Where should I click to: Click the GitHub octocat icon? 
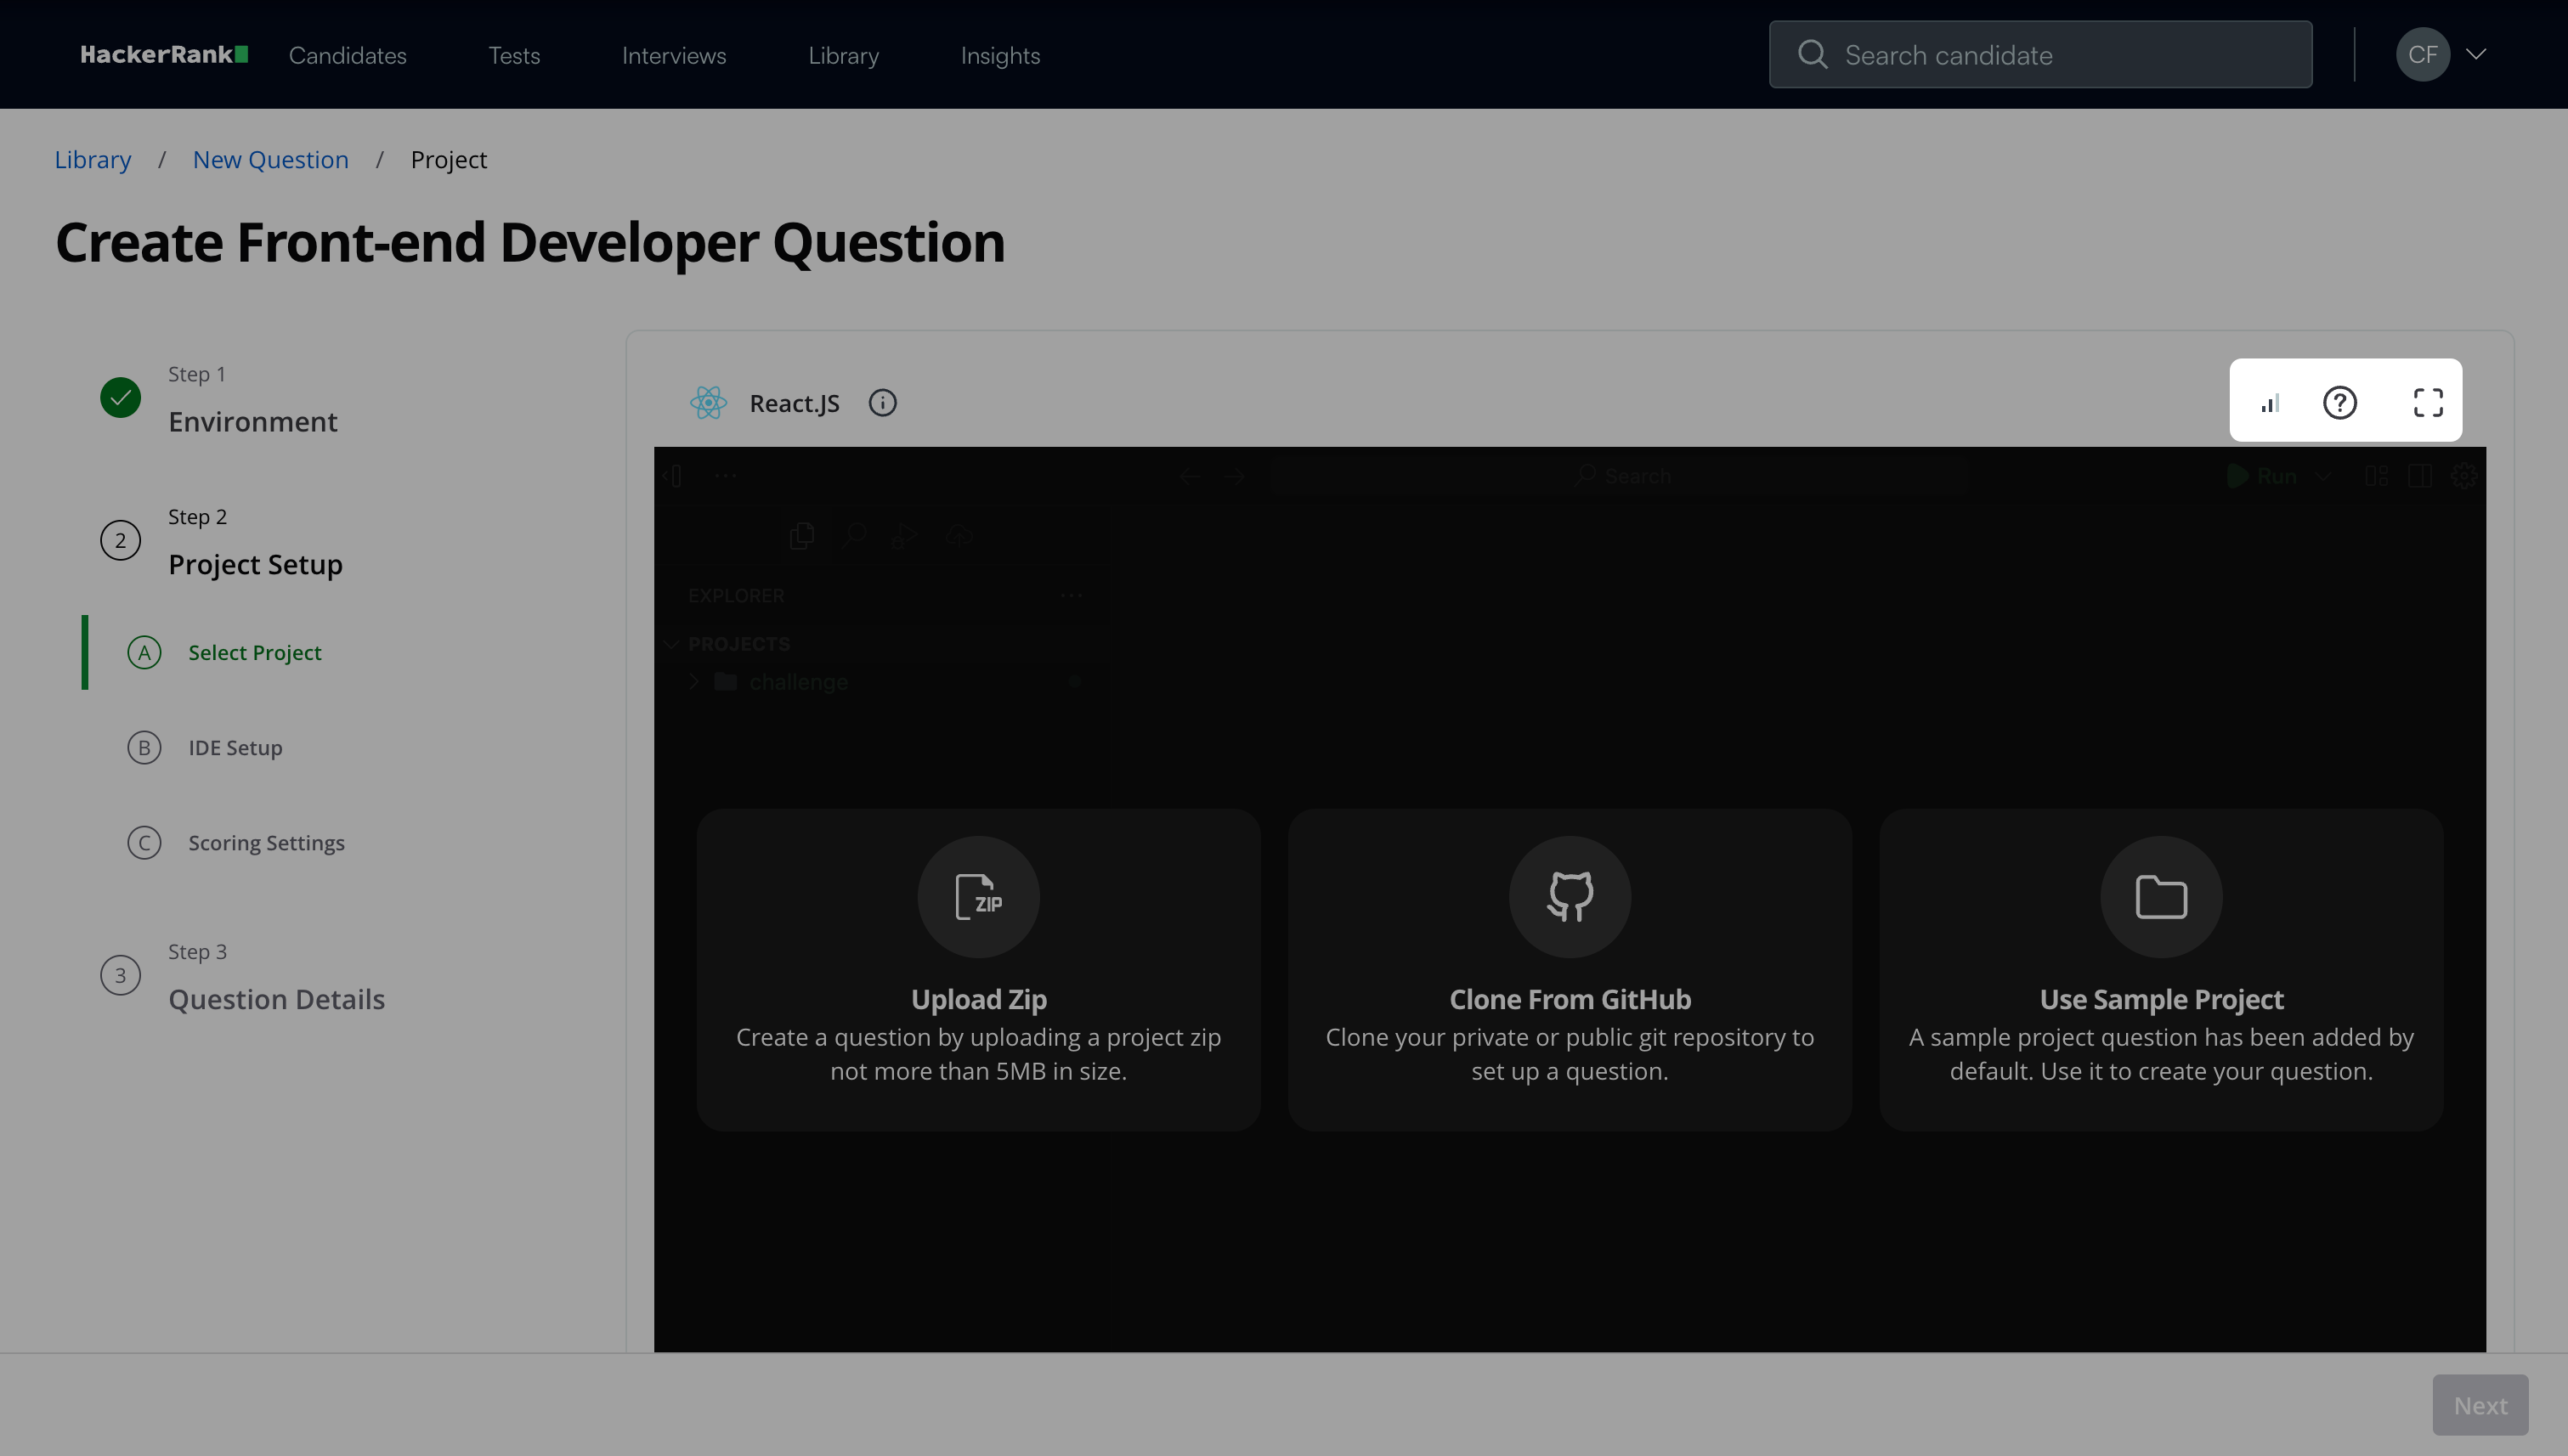pyautogui.click(x=1570, y=896)
